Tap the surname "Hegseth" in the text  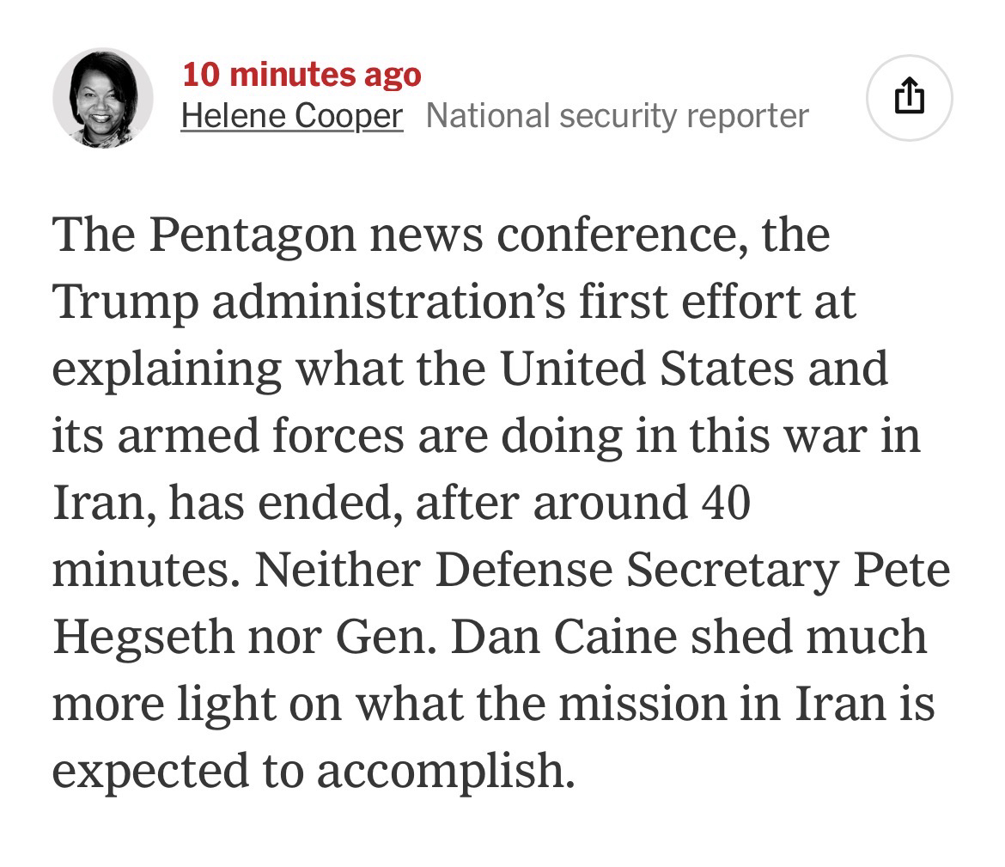point(142,638)
